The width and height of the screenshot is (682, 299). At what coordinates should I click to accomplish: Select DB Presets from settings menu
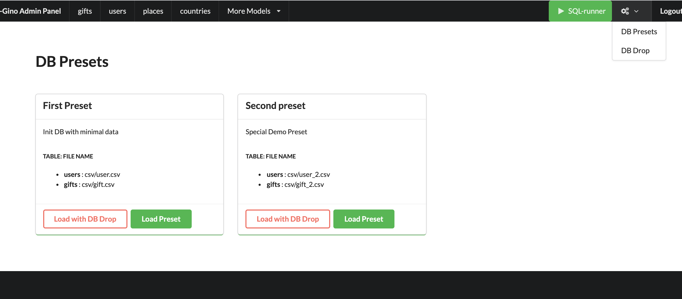[x=639, y=32]
